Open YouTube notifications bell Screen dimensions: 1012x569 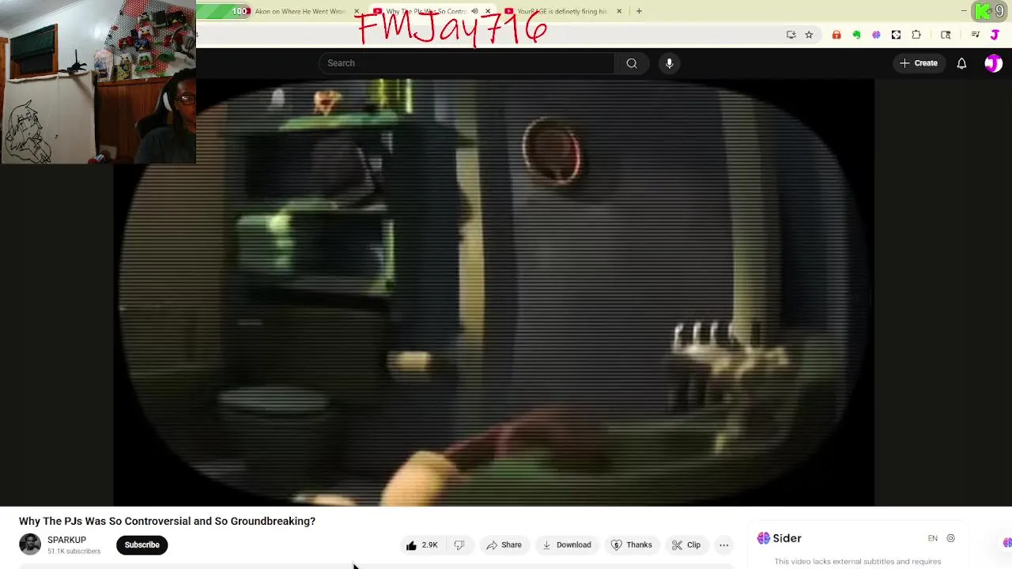[x=961, y=63]
